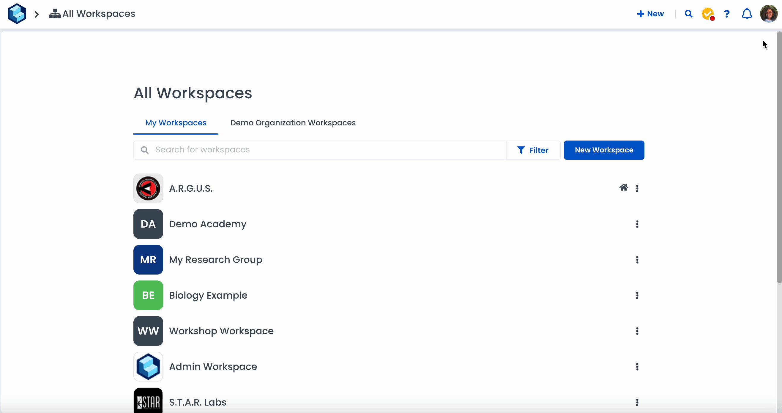The height and width of the screenshot is (413, 782).
Task: Open A.R.G.U.S. three-dot options menu
Action: [637, 188]
